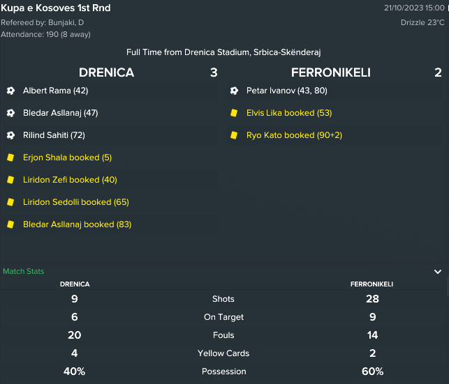Image resolution: width=449 pixels, height=384 pixels.
Task: Select Petar Ivanov scorer name
Action: point(271,91)
